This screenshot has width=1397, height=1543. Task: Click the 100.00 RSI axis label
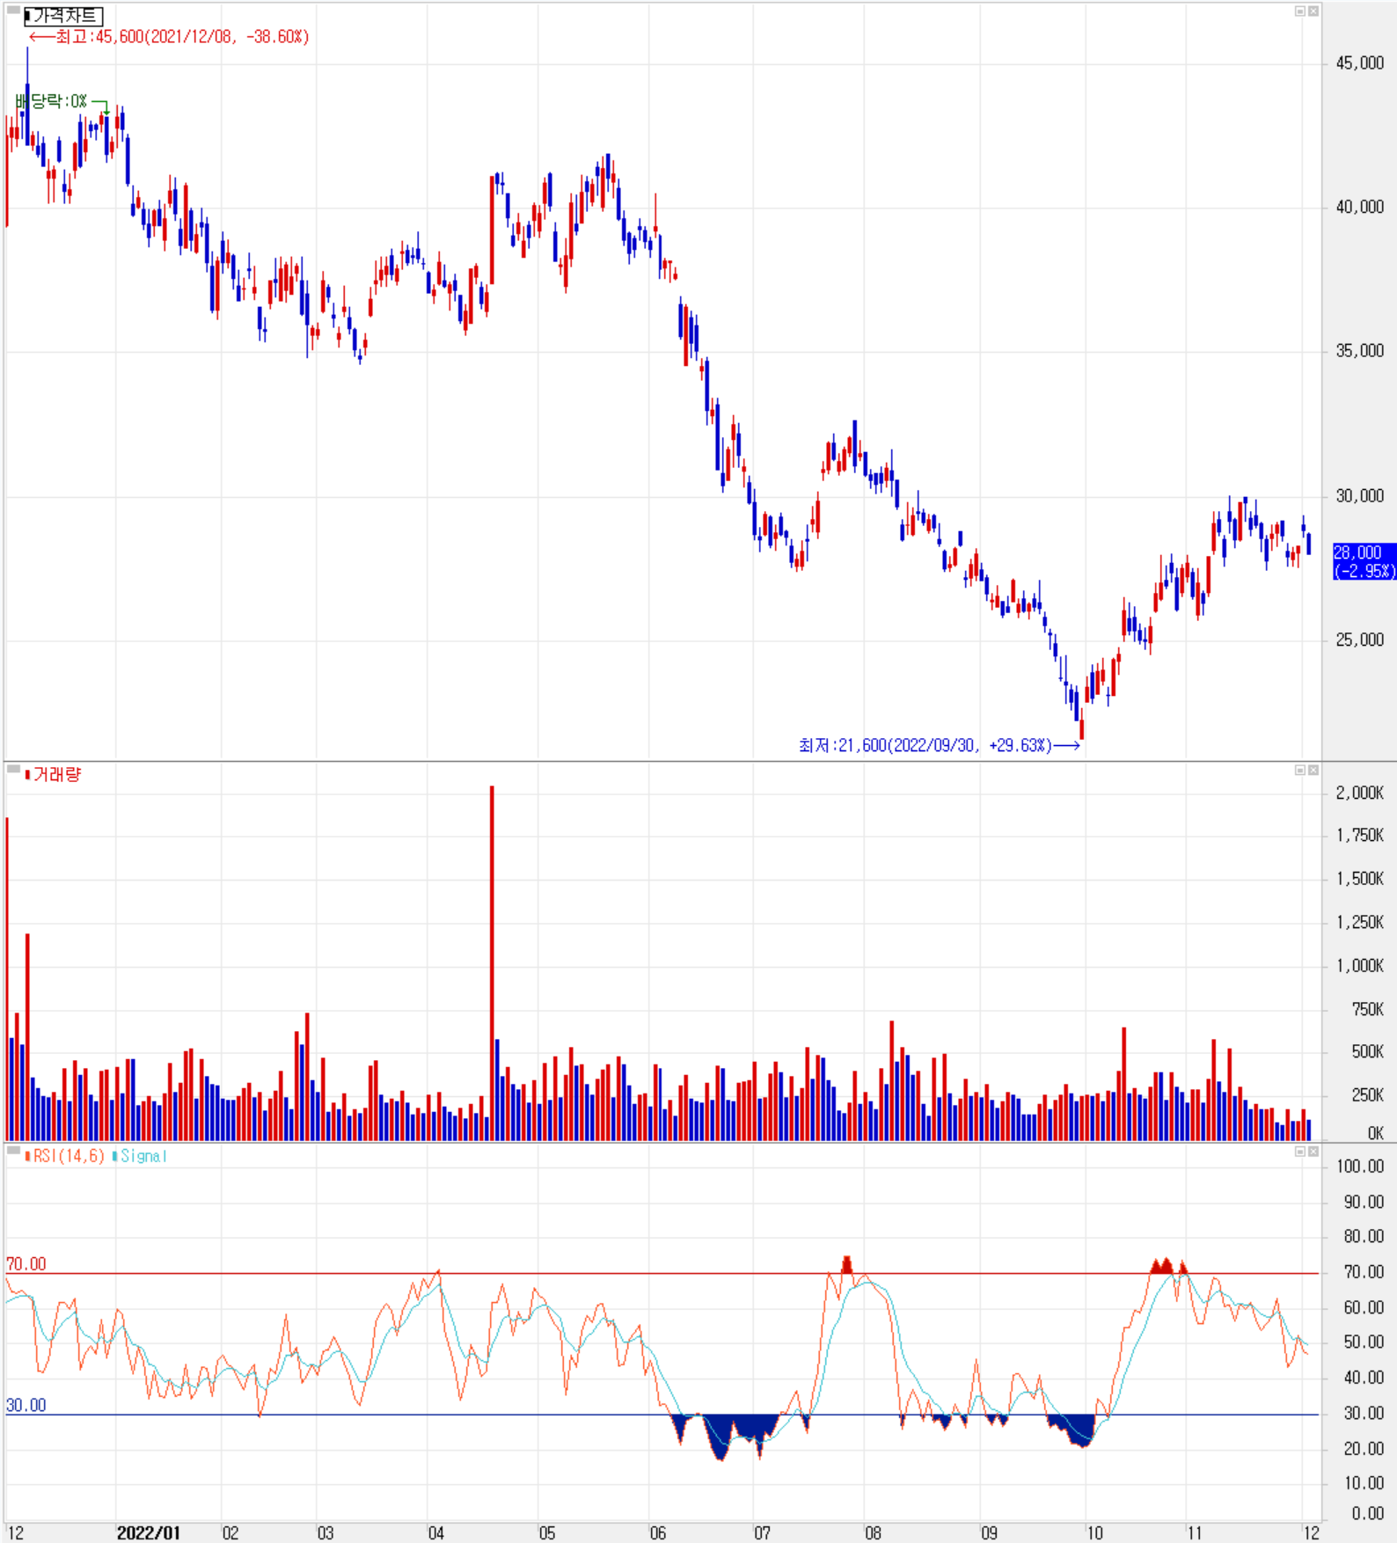(1360, 1166)
